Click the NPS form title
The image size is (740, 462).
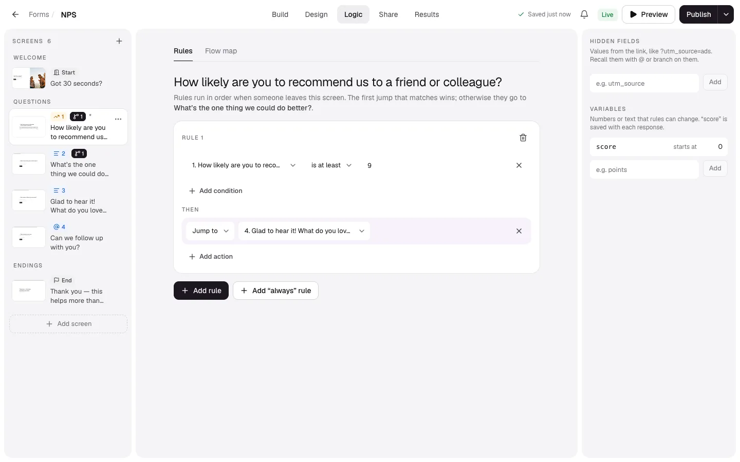[68, 14]
